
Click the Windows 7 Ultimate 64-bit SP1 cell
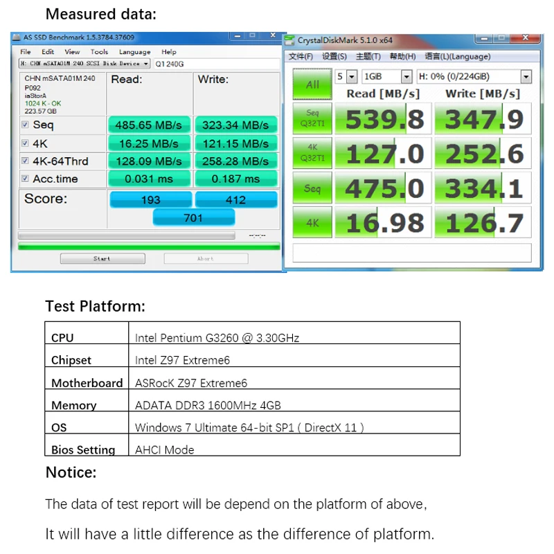coord(294,422)
